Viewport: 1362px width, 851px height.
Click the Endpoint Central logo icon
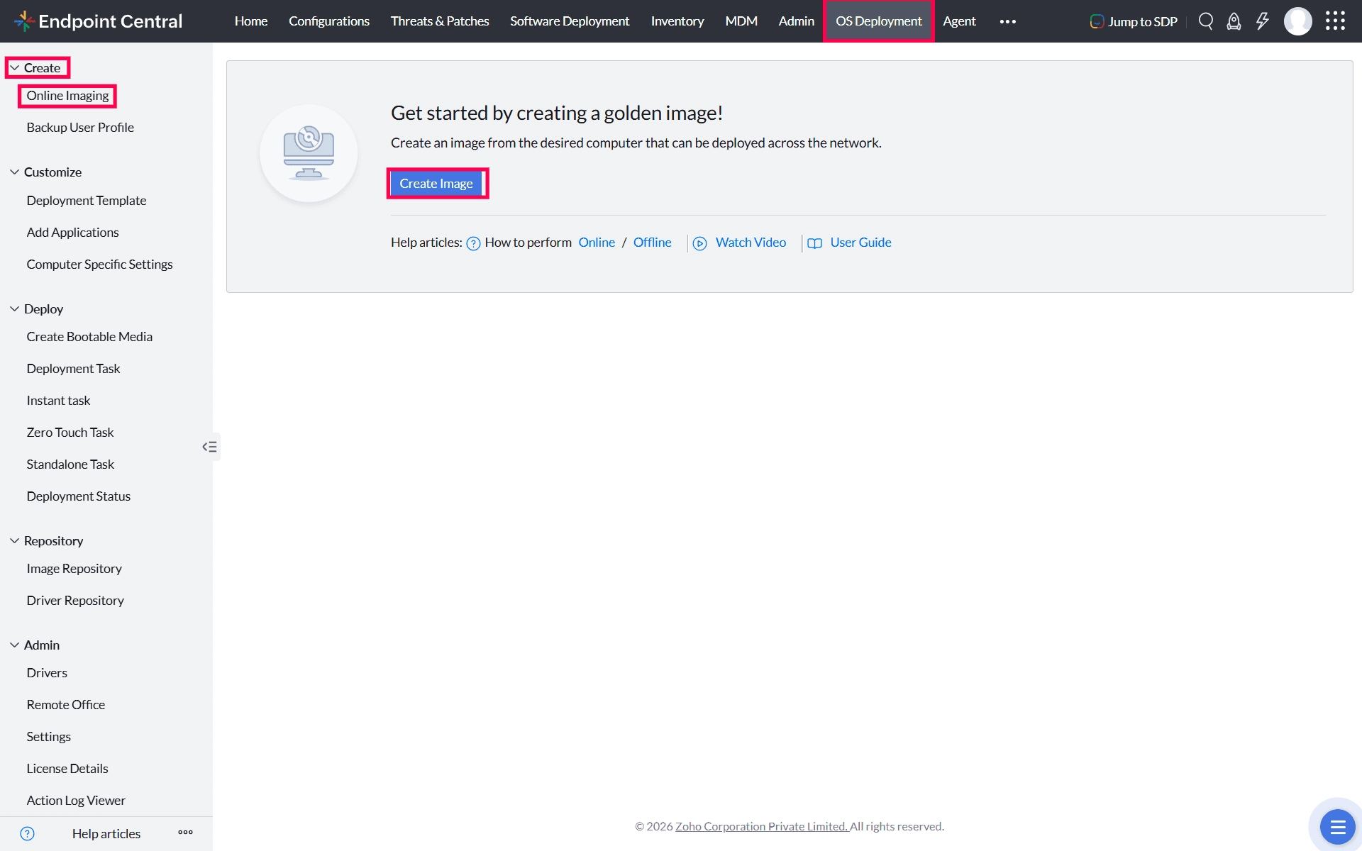click(x=24, y=21)
